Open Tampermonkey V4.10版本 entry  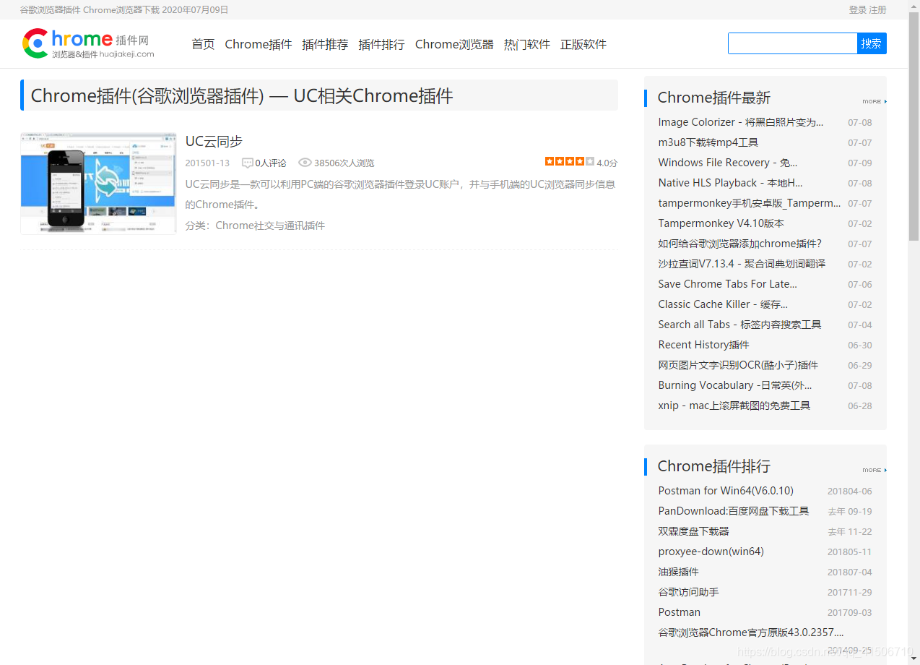click(721, 223)
